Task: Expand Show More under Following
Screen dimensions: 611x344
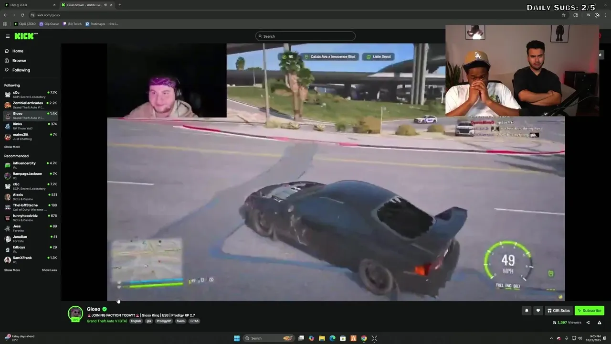Action: (x=12, y=147)
